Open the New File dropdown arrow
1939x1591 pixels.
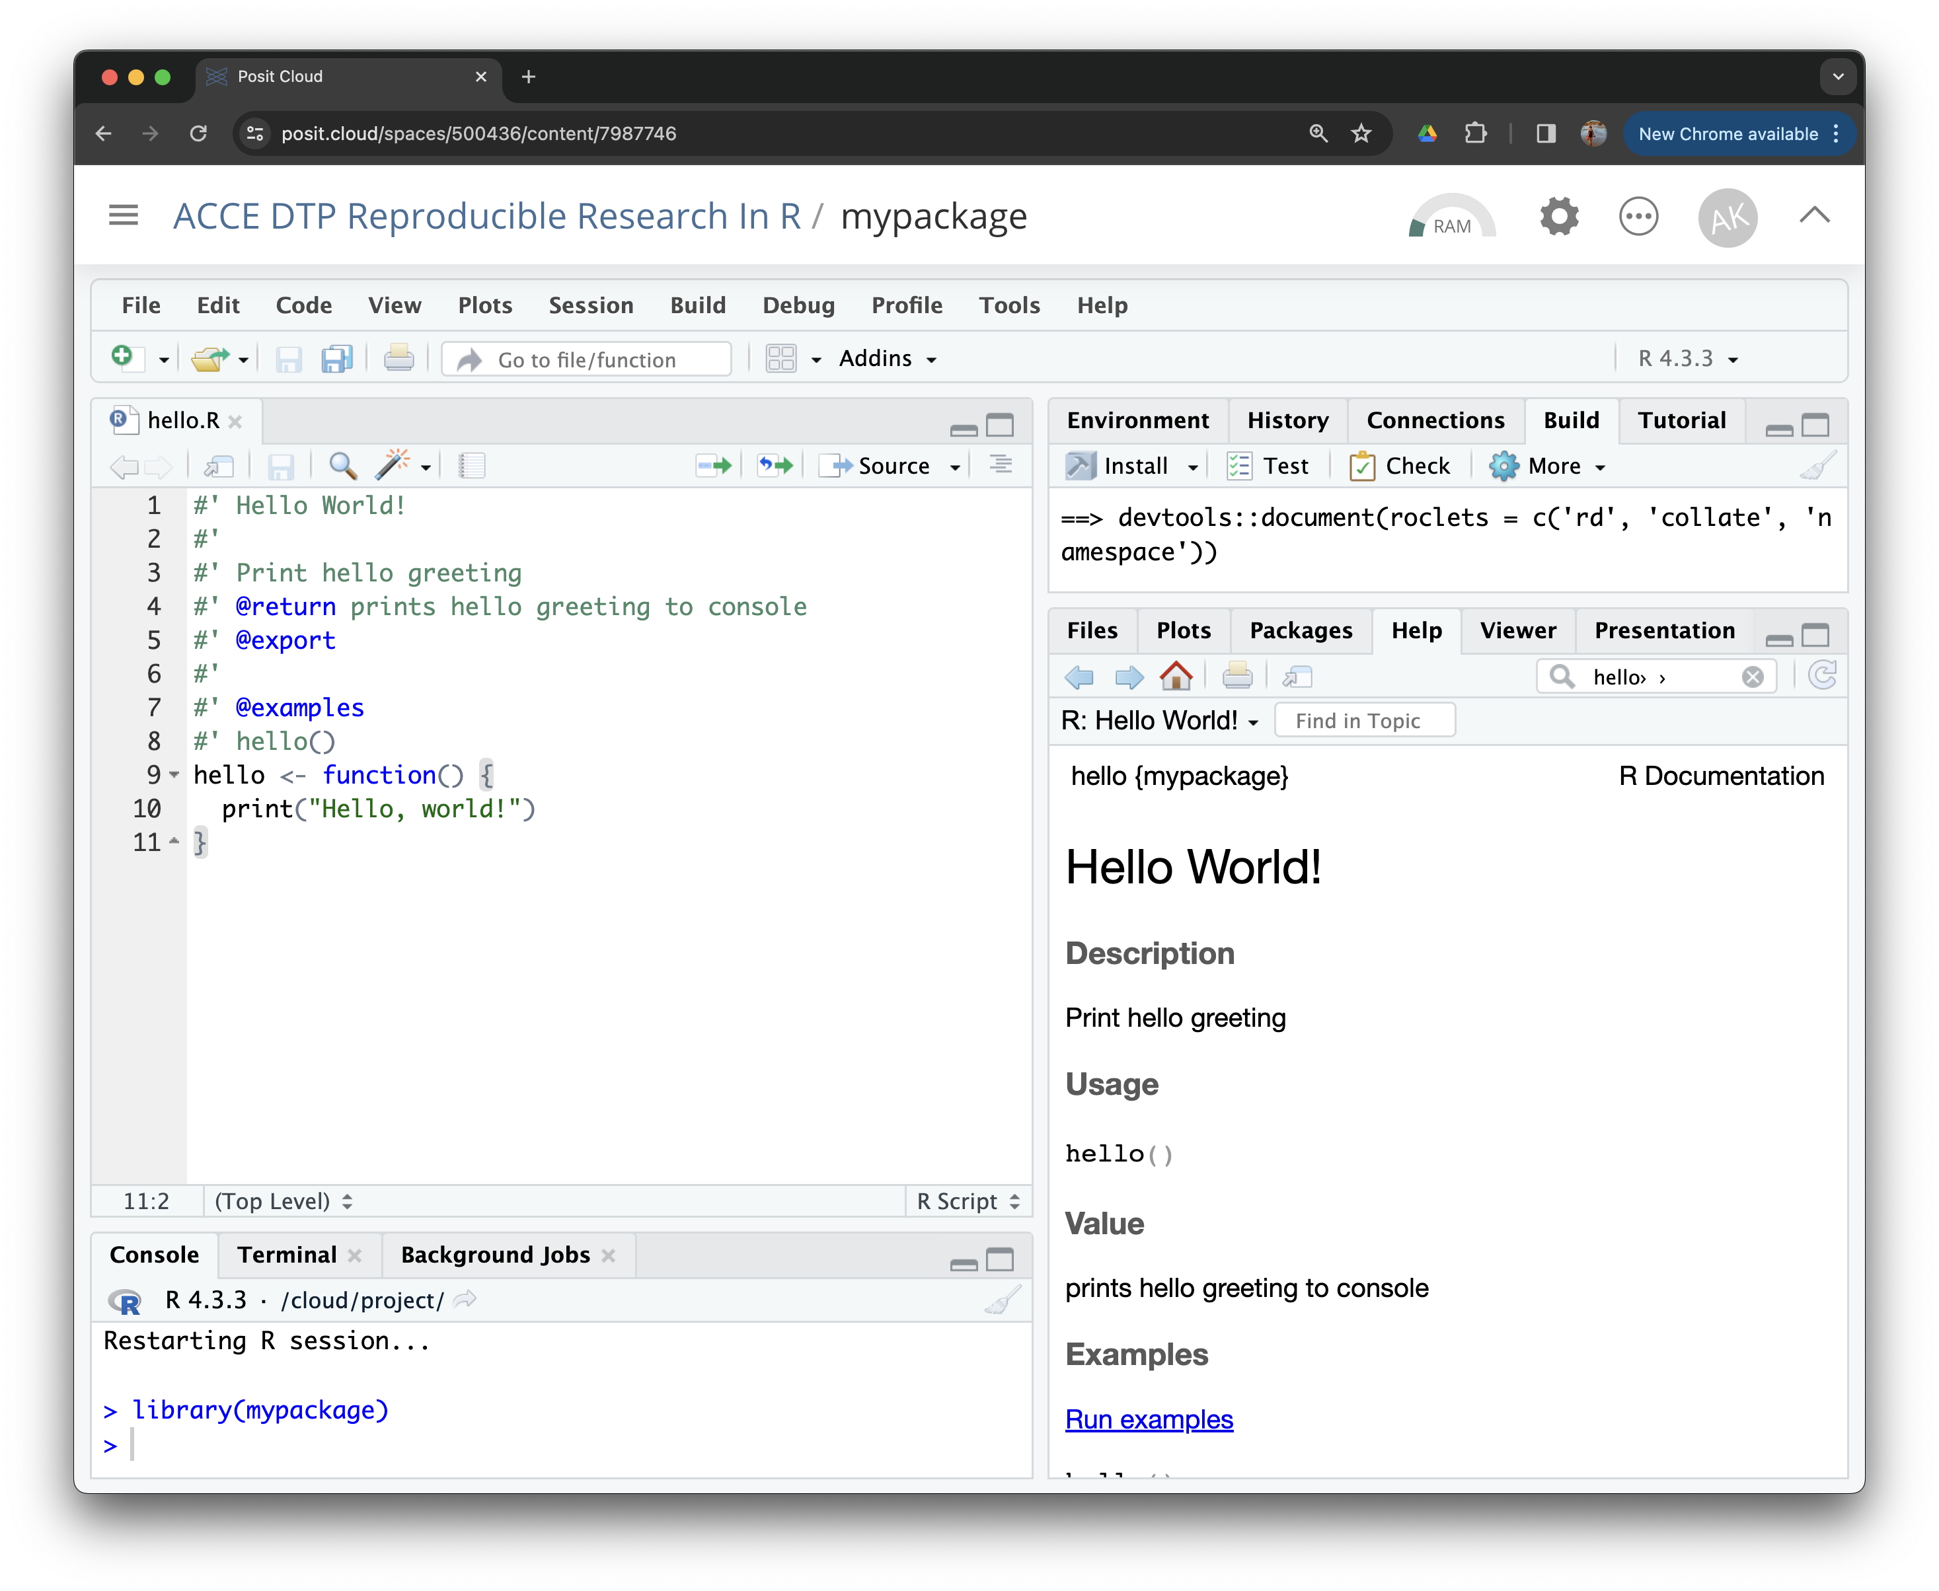163,360
